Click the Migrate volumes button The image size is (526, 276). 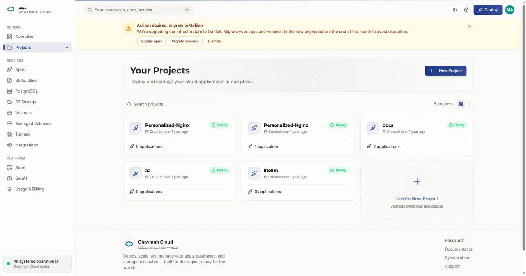click(185, 41)
